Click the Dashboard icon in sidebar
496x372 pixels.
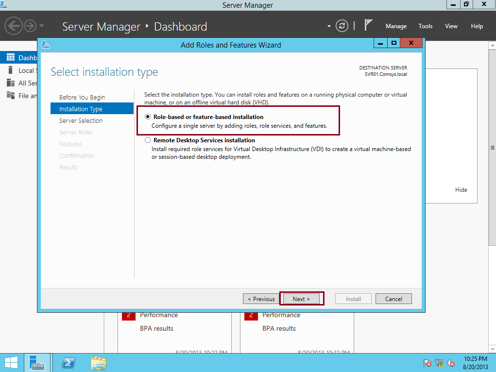click(x=11, y=58)
